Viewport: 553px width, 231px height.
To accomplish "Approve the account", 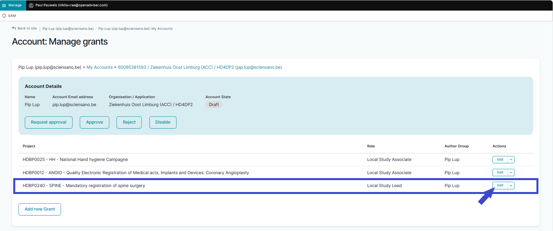I will click(94, 122).
